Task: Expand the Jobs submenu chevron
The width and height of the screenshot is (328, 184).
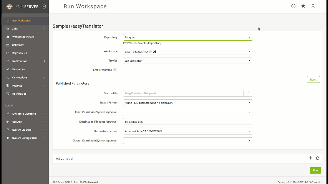Action: (44, 29)
